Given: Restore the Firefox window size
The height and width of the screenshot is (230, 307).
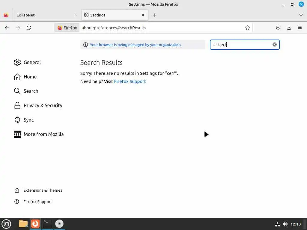Looking at the screenshot, I should click(292, 4).
